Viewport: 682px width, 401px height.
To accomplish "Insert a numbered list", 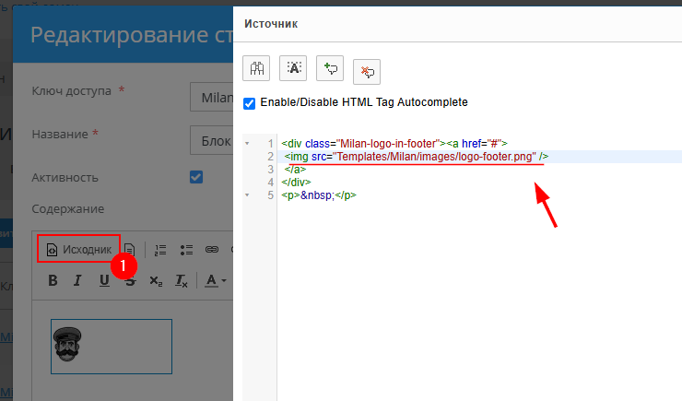I will click(x=160, y=249).
